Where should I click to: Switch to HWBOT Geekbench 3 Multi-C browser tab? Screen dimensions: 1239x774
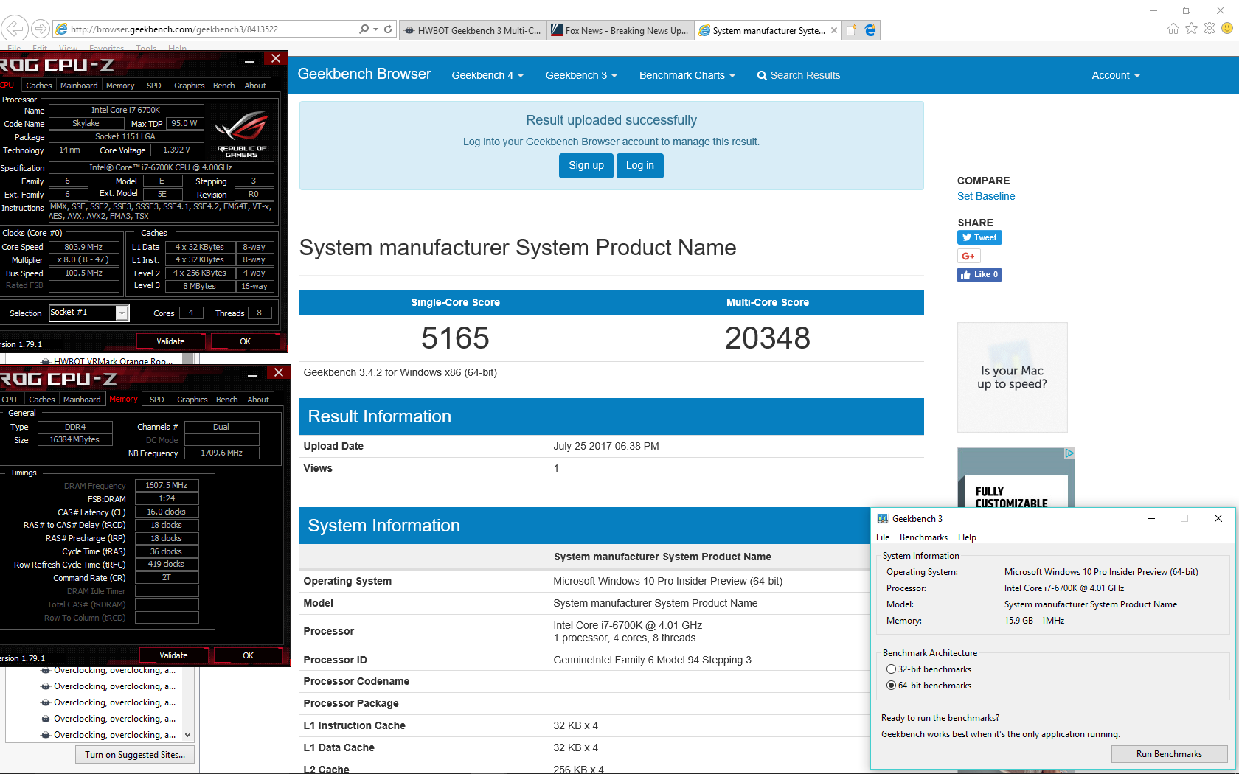(x=473, y=30)
